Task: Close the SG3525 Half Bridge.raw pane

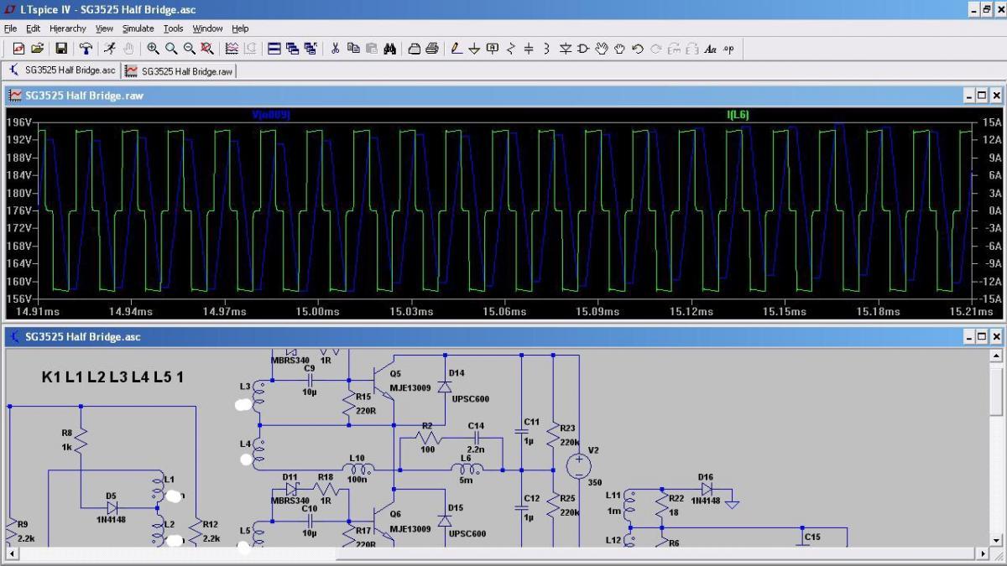Action: tap(996, 96)
